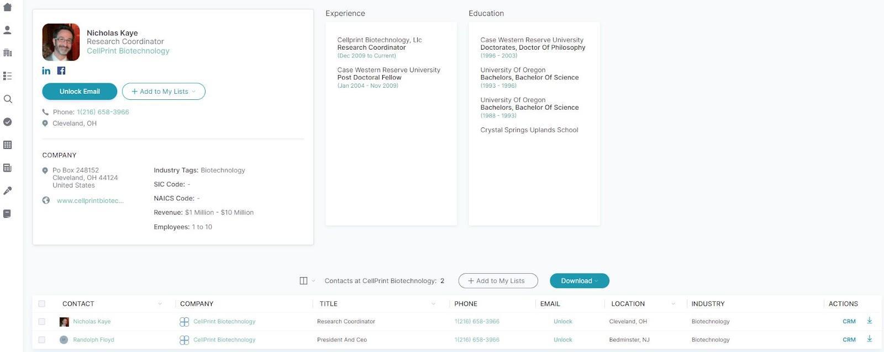Click CRM action in Nicholas Kaye's row
The image size is (884, 352).
pyautogui.click(x=849, y=322)
